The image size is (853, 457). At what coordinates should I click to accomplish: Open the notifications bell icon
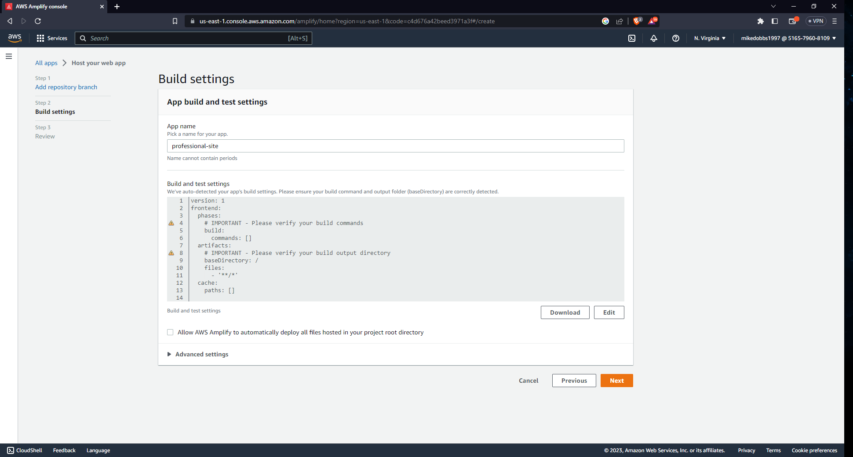click(654, 38)
